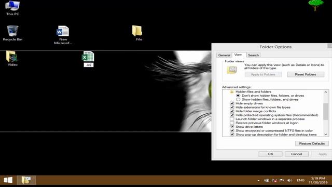Click the advanced settings scroll down arrow
The height and width of the screenshot is (187, 332).
click(x=326, y=135)
